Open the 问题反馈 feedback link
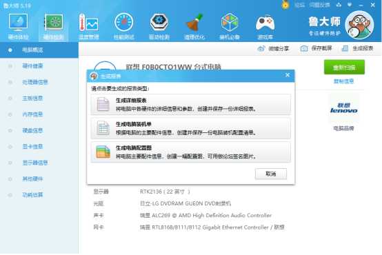The height and width of the screenshot is (255, 382). pyautogui.click(x=320, y=5)
